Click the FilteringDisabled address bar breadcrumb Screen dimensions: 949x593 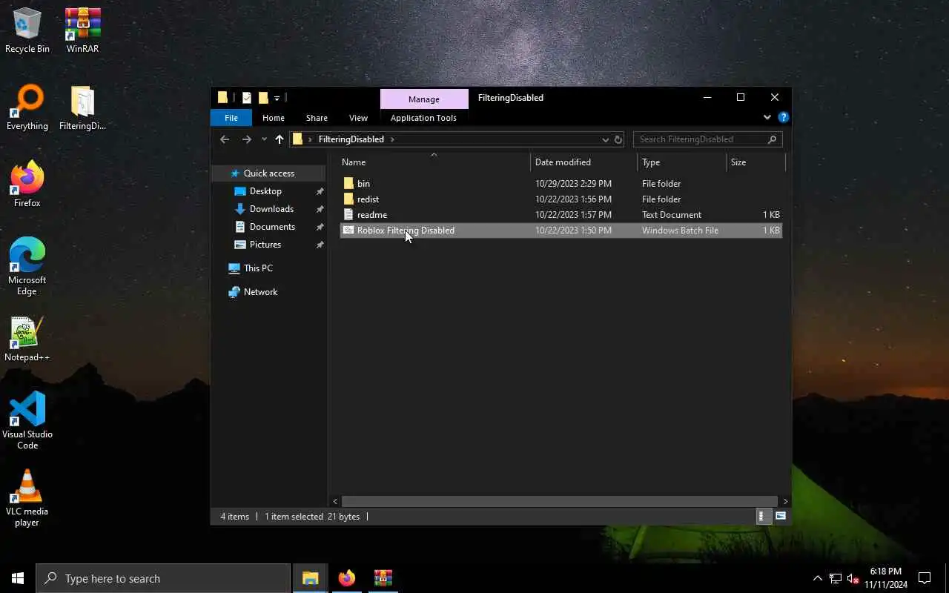(x=351, y=139)
